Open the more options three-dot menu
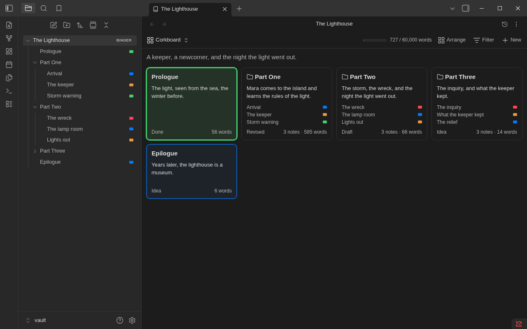The height and width of the screenshot is (329, 527). [x=516, y=24]
